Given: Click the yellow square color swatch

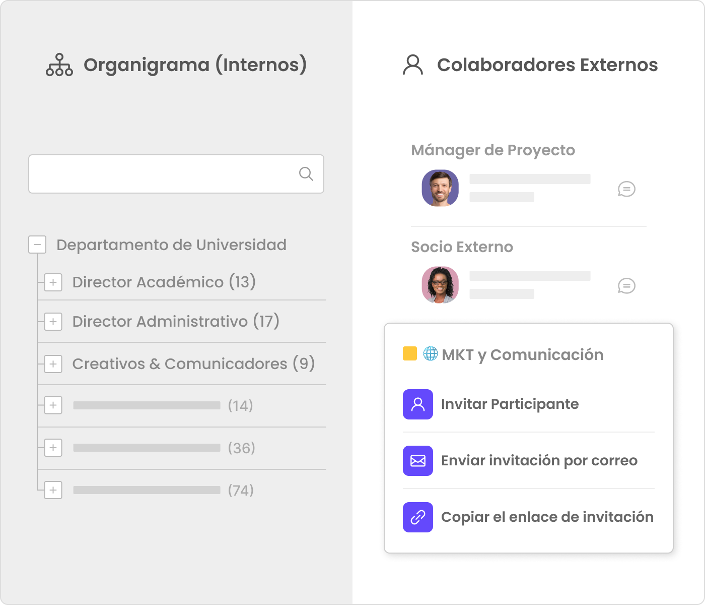Looking at the screenshot, I should pos(409,353).
